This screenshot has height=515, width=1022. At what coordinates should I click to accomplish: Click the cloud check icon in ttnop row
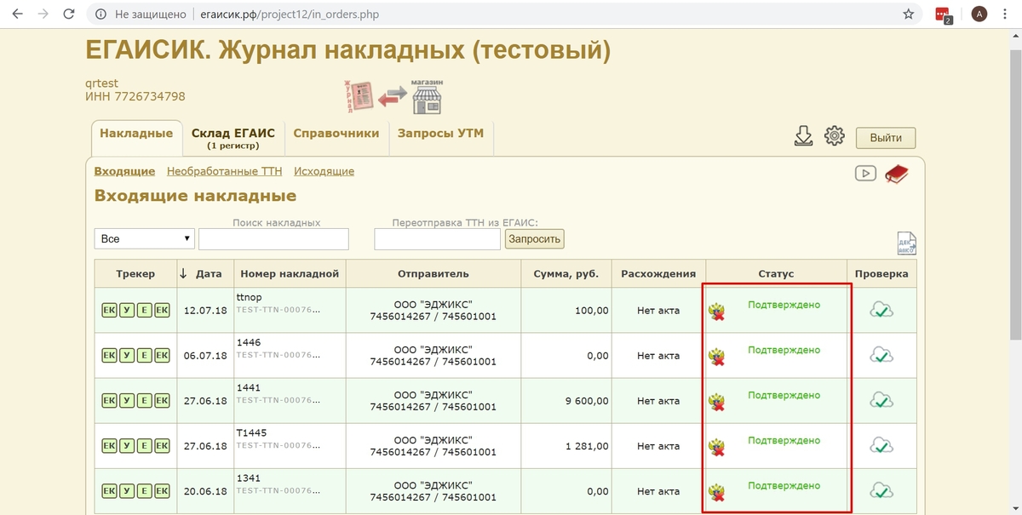tap(881, 310)
